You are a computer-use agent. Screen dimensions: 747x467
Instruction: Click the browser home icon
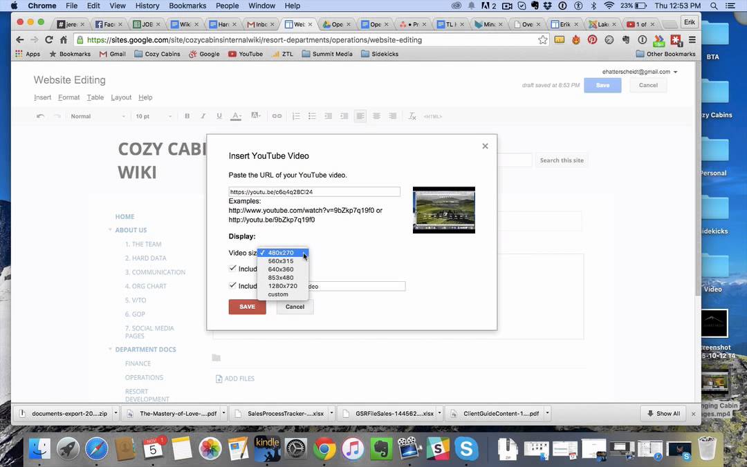64,40
